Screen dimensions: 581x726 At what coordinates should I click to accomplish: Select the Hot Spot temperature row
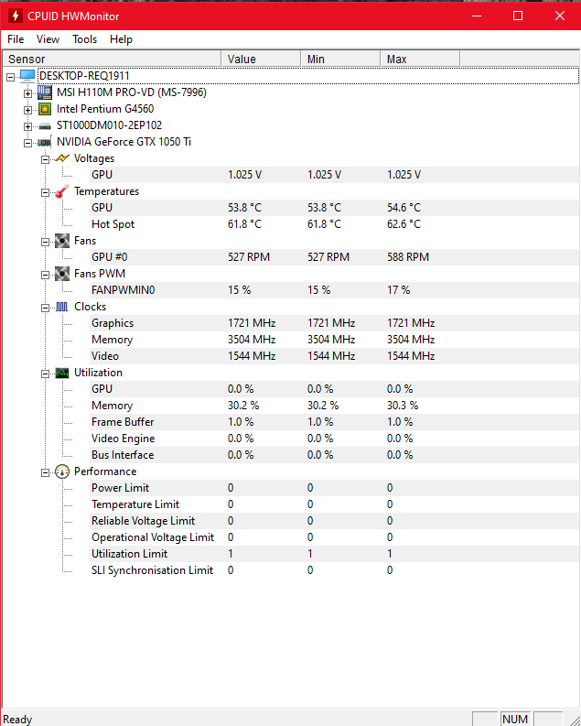click(113, 224)
